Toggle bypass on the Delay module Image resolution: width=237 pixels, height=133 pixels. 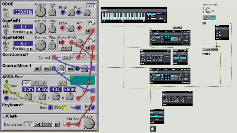click(224, 28)
